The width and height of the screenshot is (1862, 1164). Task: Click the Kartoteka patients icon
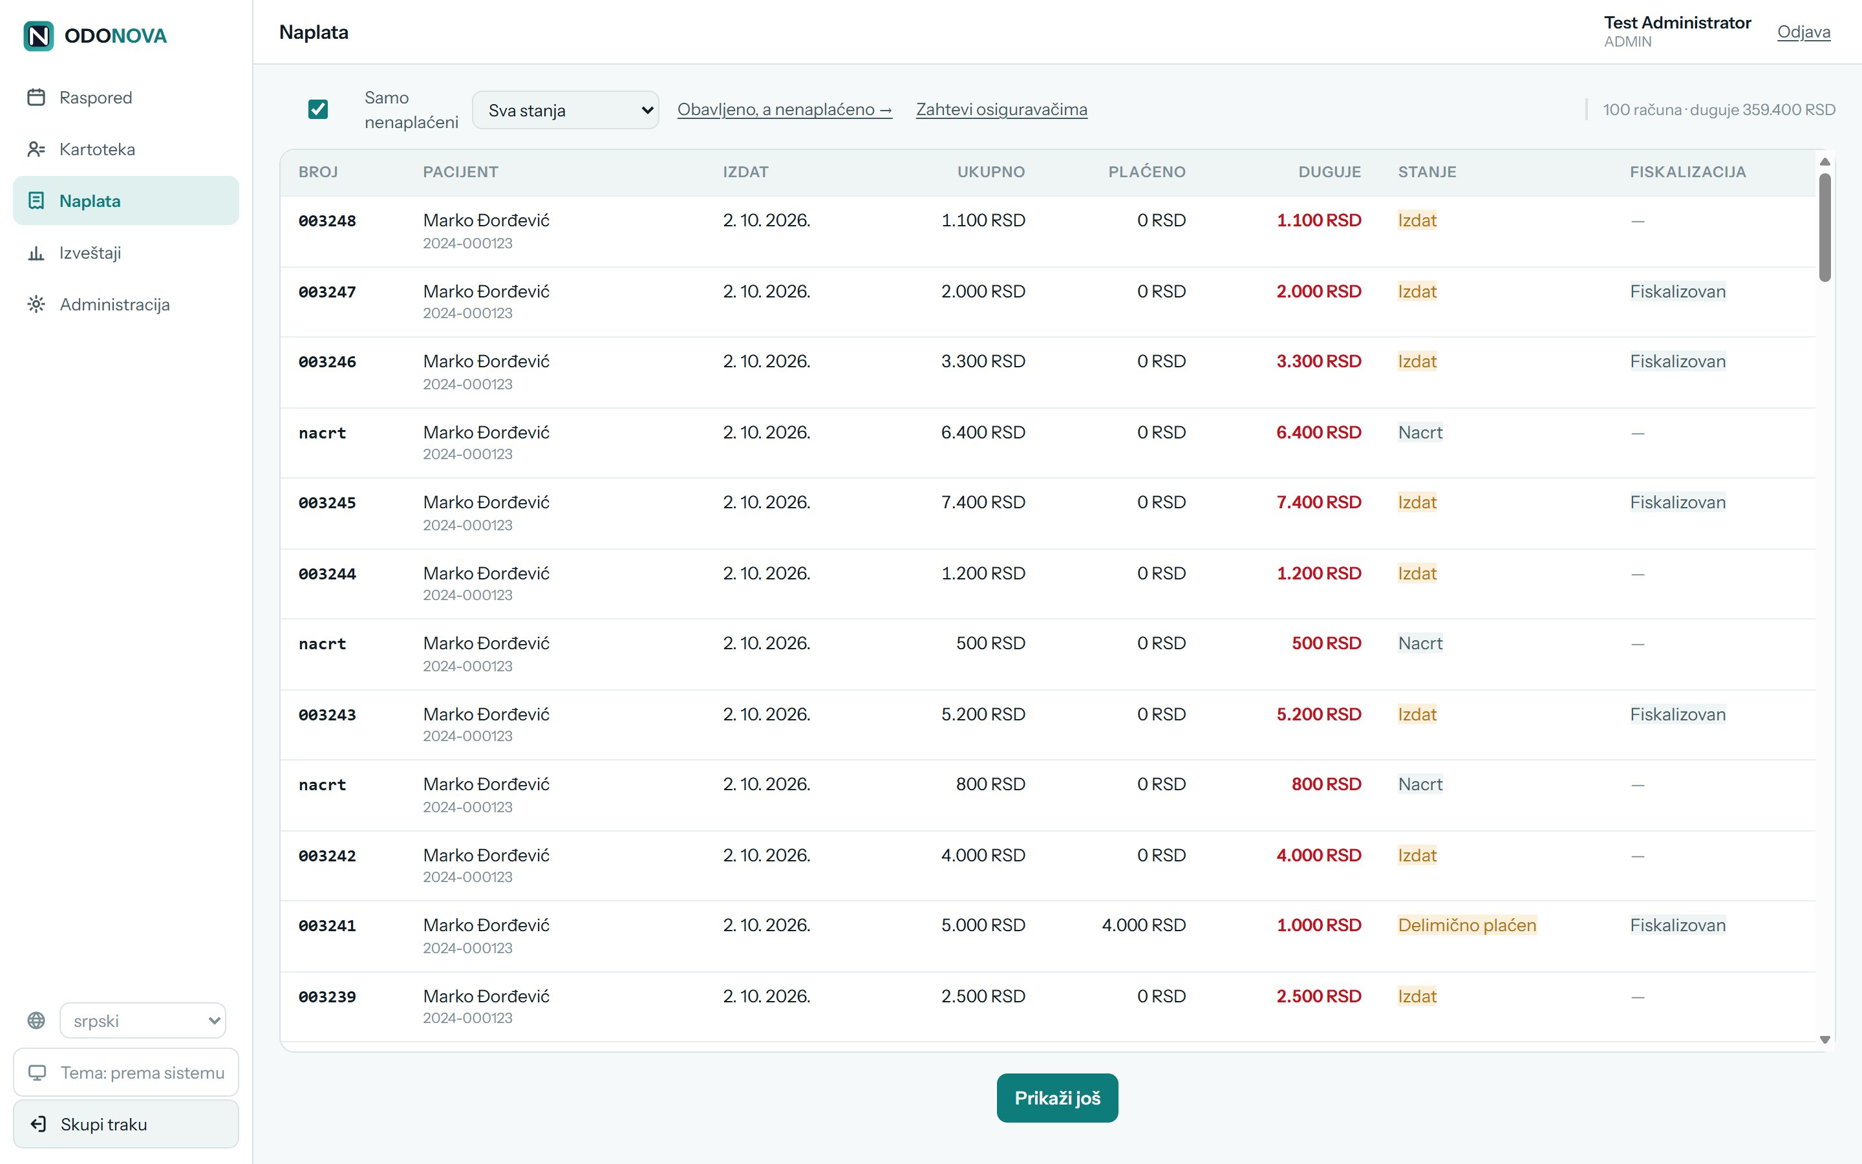(x=36, y=149)
